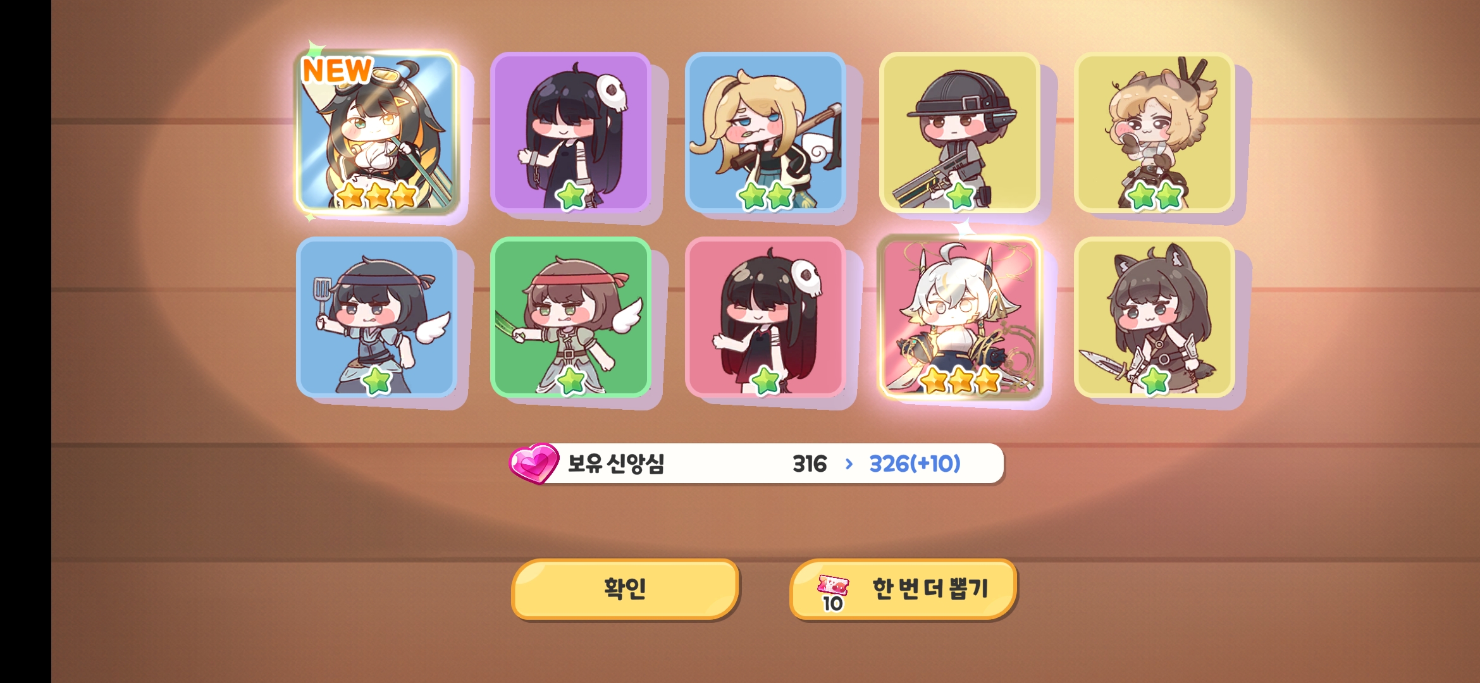Screen dimensions: 1480x683
Task: Tap the purple card with skull-hairpin girl
Action: click(570, 132)
